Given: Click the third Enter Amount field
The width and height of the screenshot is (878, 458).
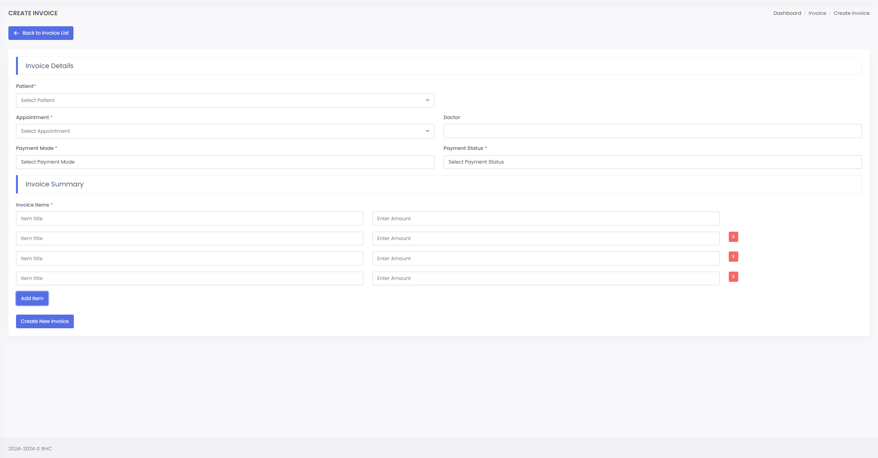Looking at the screenshot, I should pos(546,259).
